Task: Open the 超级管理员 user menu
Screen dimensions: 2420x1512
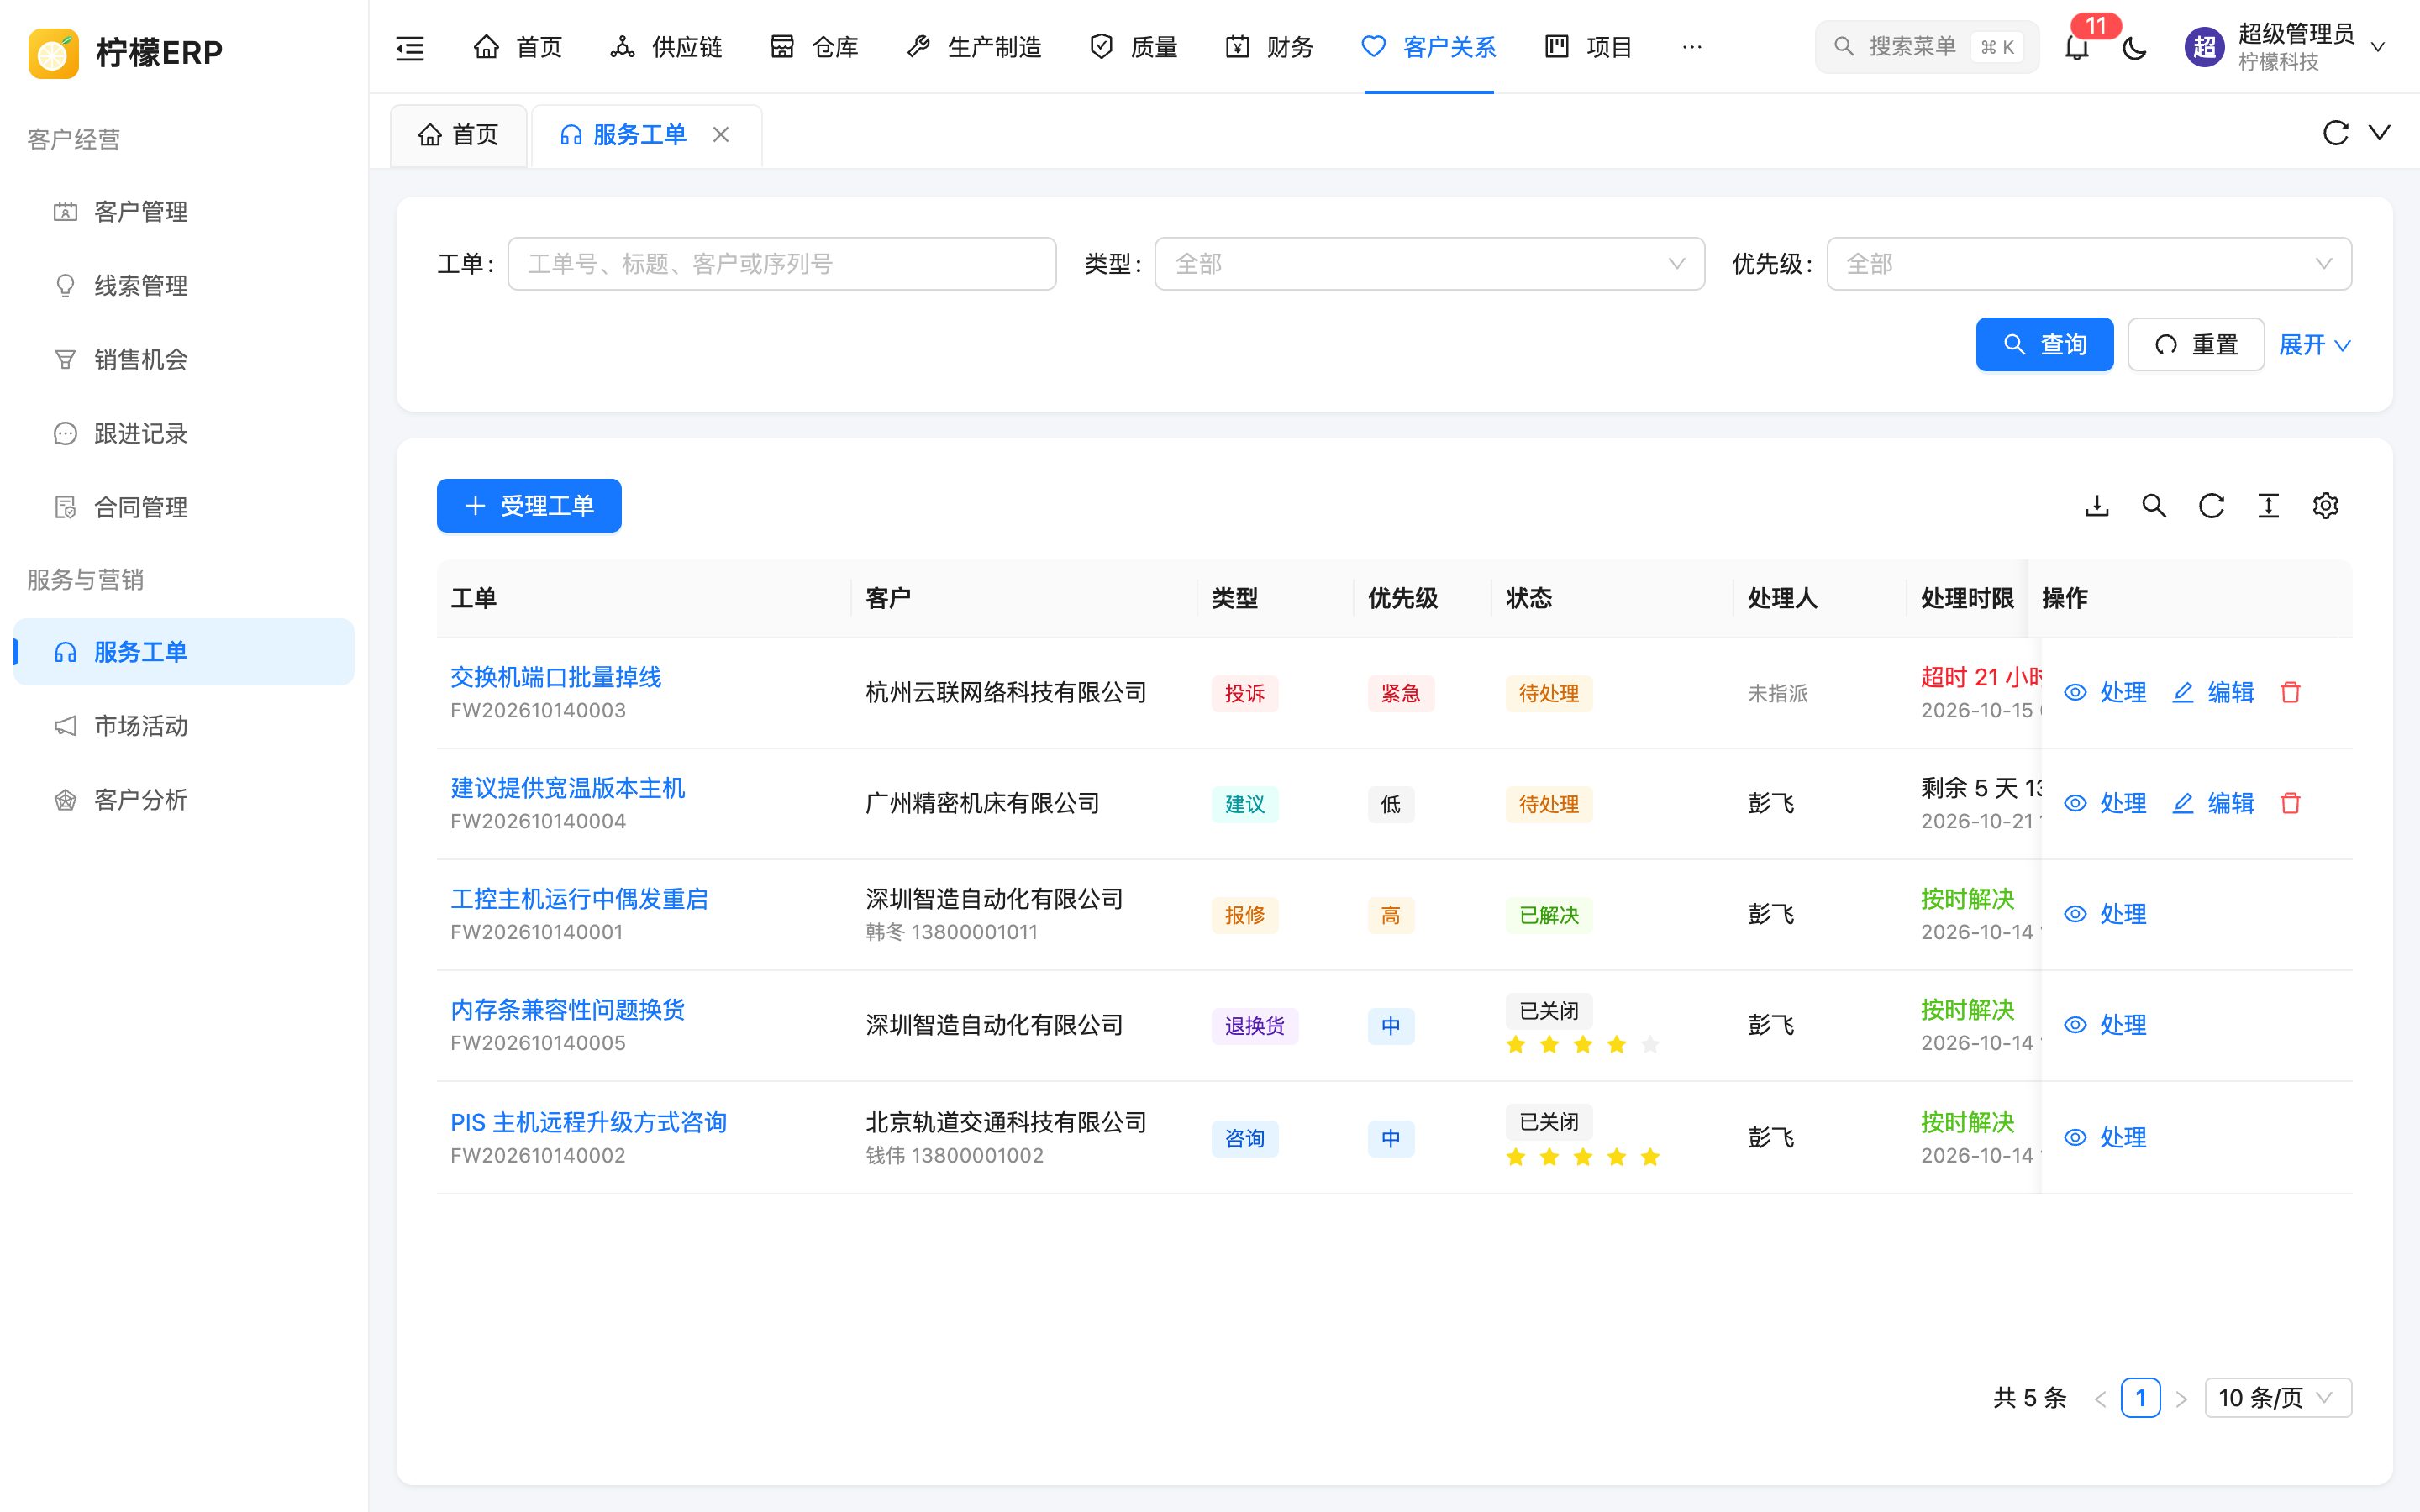Action: (2286, 47)
